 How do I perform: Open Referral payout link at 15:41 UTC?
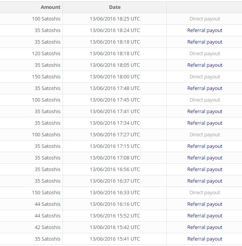tap(205, 239)
